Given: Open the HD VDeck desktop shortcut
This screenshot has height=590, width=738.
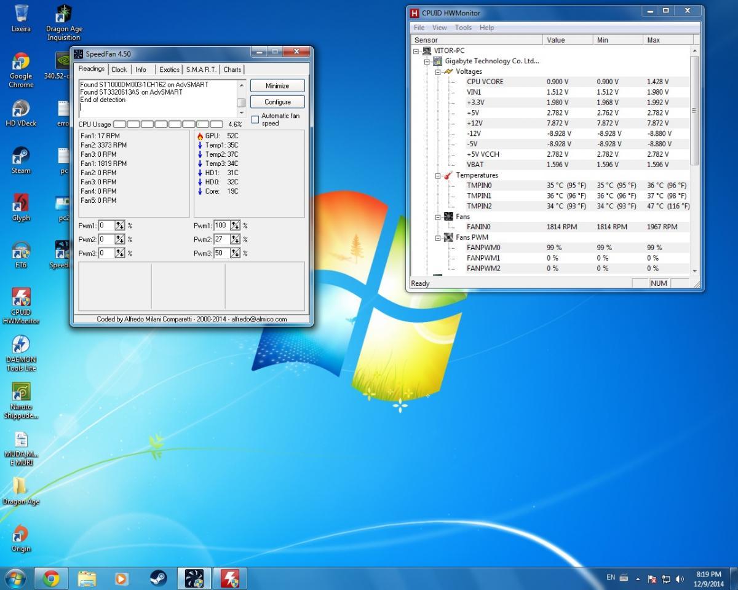Looking at the screenshot, I should pos(21,113).
